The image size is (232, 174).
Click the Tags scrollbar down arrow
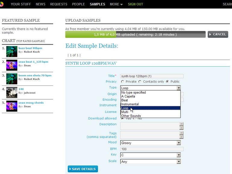(x=181, y=137)
